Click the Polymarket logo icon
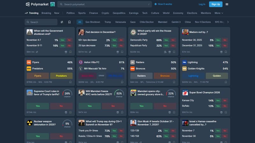255x143 pixels. pyautogui.click(x=28, y=4)
